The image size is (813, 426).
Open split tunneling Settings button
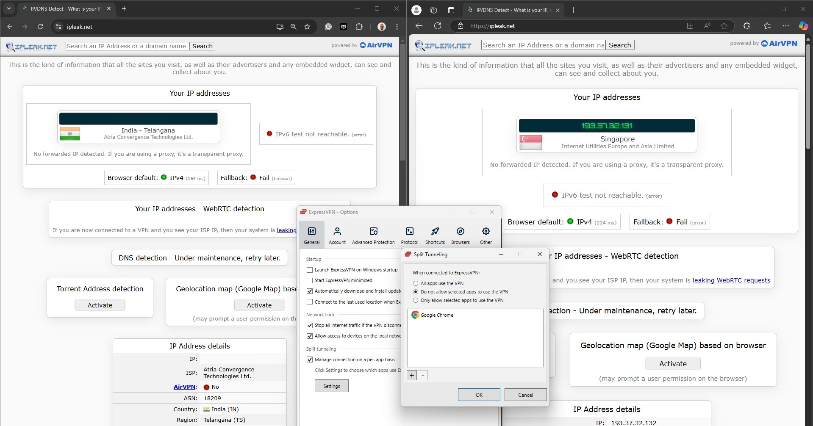coord(332,386)
